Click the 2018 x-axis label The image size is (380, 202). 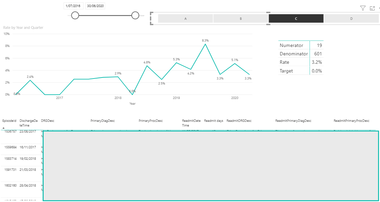point(118,98)
